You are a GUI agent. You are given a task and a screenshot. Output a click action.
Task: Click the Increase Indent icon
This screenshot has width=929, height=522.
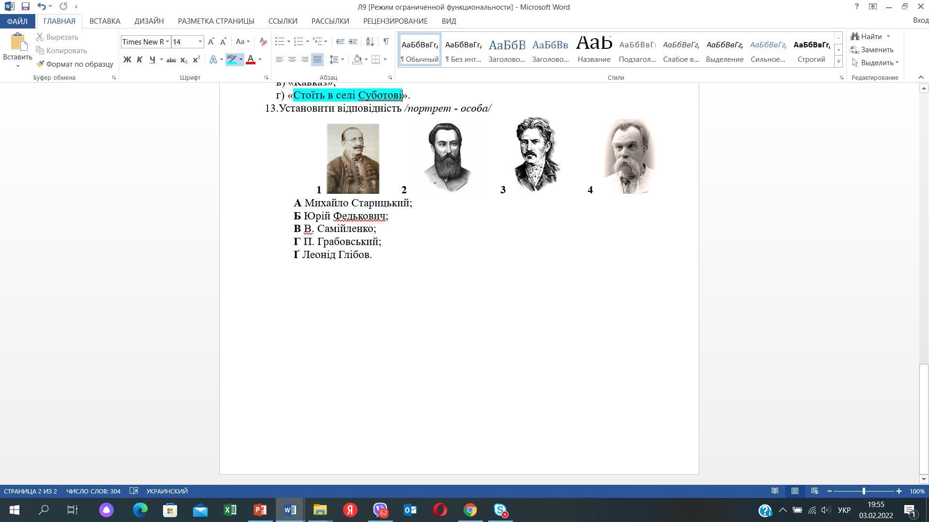[353, 42]
